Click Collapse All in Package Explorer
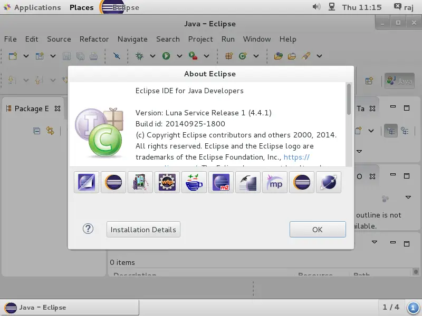This screenshot has height=316, width=422. tap(36, 131)
